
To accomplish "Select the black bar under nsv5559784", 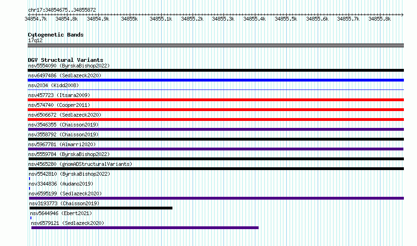I will click(x=216, y=159).
